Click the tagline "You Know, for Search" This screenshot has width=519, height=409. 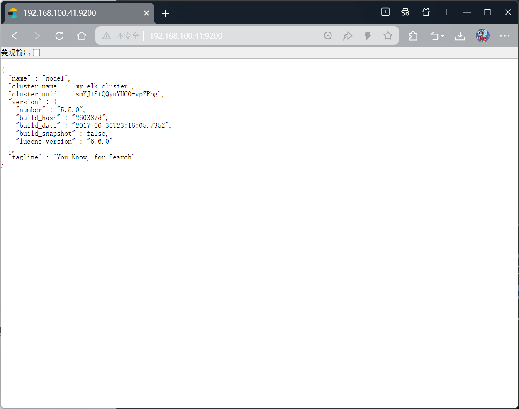[x=94, y=157]
